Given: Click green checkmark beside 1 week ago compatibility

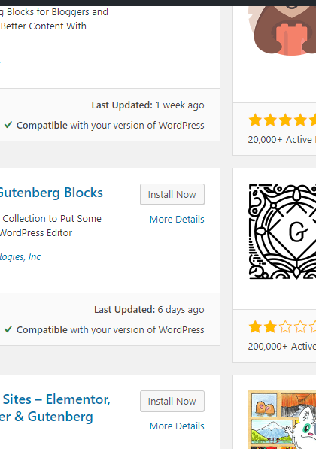Looking at the screenshot, I should tap(8, 125).
